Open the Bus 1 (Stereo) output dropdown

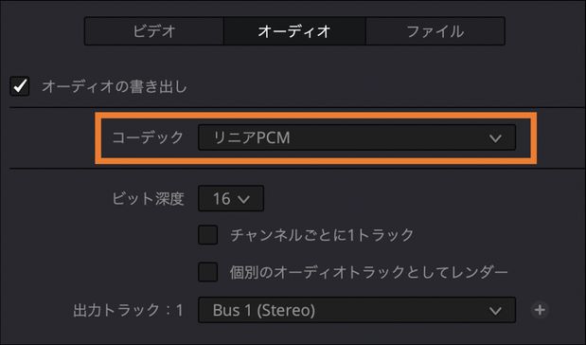tap(357, 310)
